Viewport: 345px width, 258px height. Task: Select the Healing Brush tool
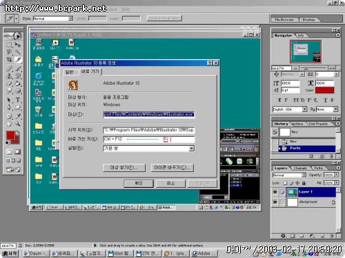[x=9, y=68]
